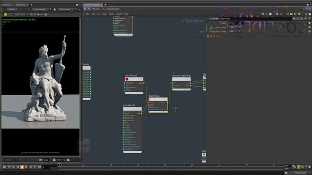This screenshot has height=175, width=312.
Task: Click the magnifier search icon in network toolbar
Action: pos(306,14)
